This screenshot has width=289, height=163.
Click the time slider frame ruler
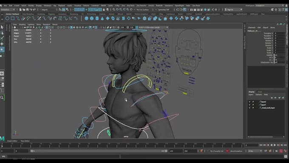tap(122, 145)
